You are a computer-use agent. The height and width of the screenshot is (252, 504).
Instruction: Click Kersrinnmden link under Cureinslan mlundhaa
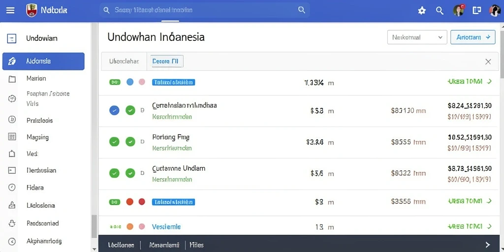pos(172,117)
